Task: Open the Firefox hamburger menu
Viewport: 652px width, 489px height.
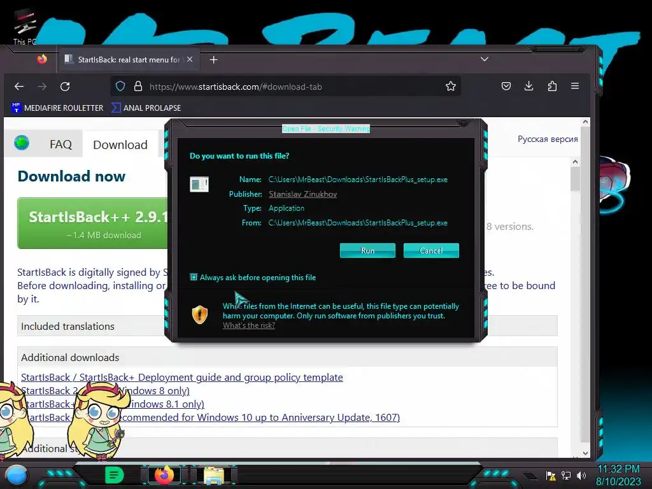Action: 575,86
